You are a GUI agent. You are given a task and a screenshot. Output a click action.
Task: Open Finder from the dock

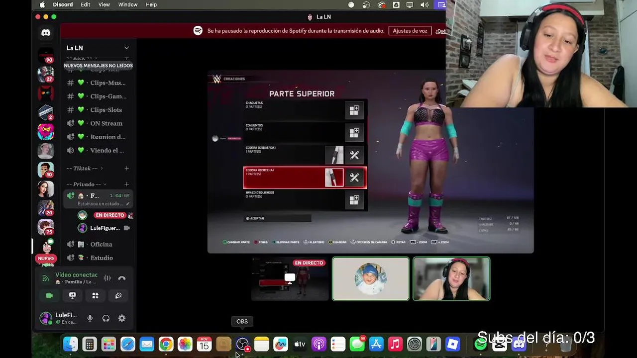[71, 344]
